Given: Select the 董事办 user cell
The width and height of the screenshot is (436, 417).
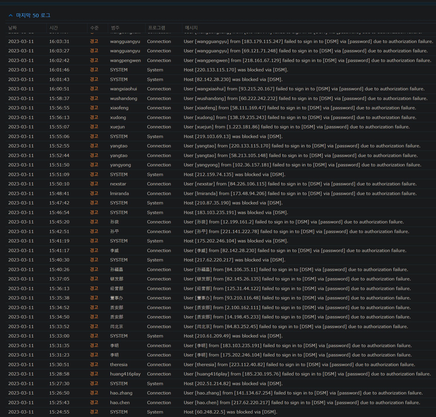Looking at the screenshot, I should 117,298.
